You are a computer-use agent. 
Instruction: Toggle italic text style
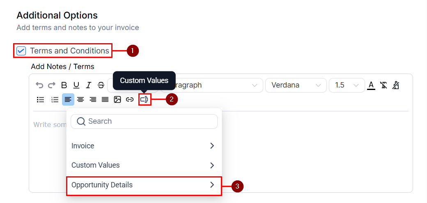coord(89,85)
